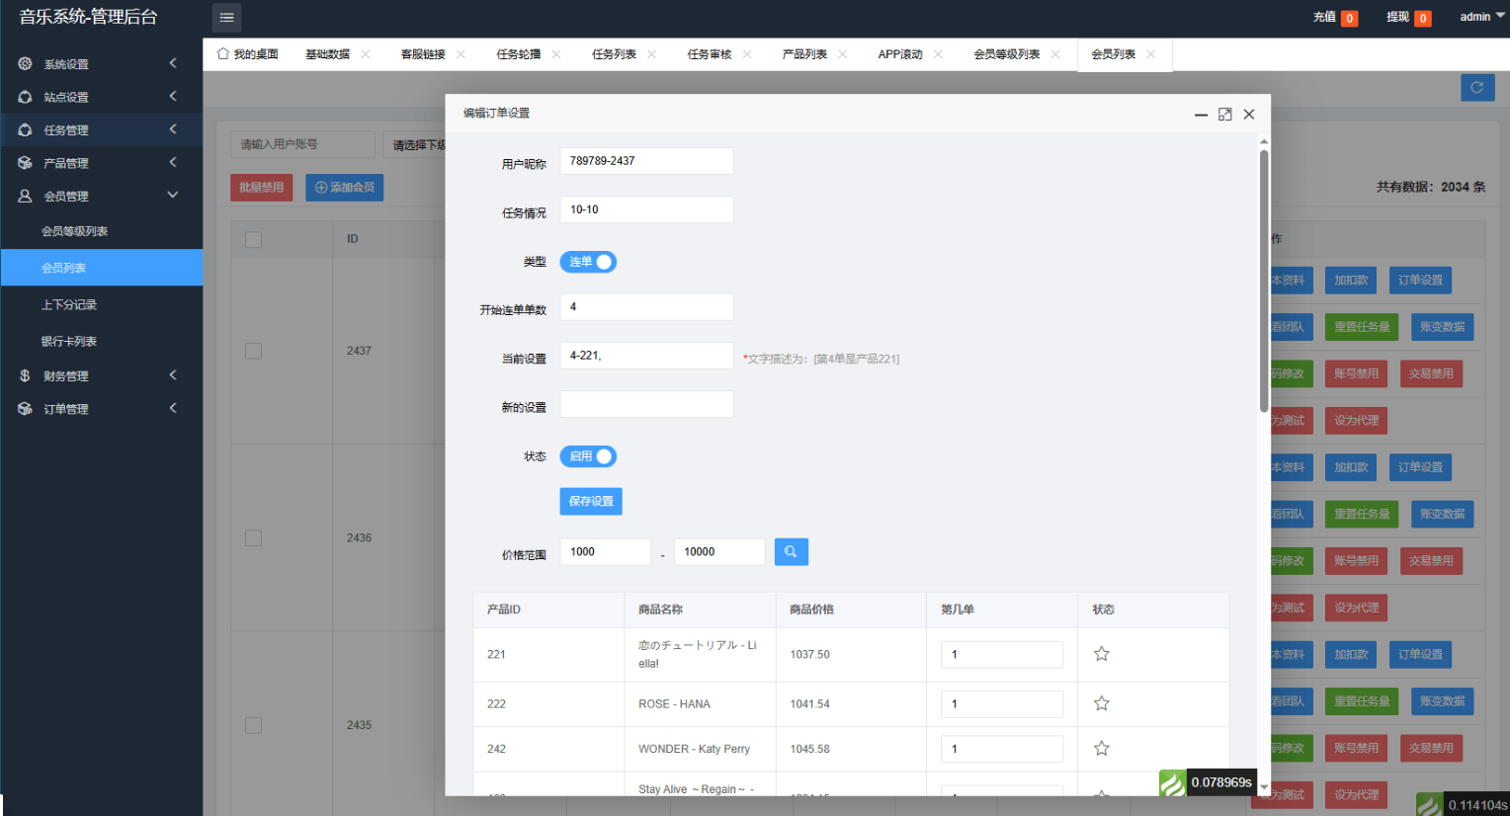Click the 添加会员 button
The height and width of the screenshot is (816, 1510).
(x=344, y=188)
